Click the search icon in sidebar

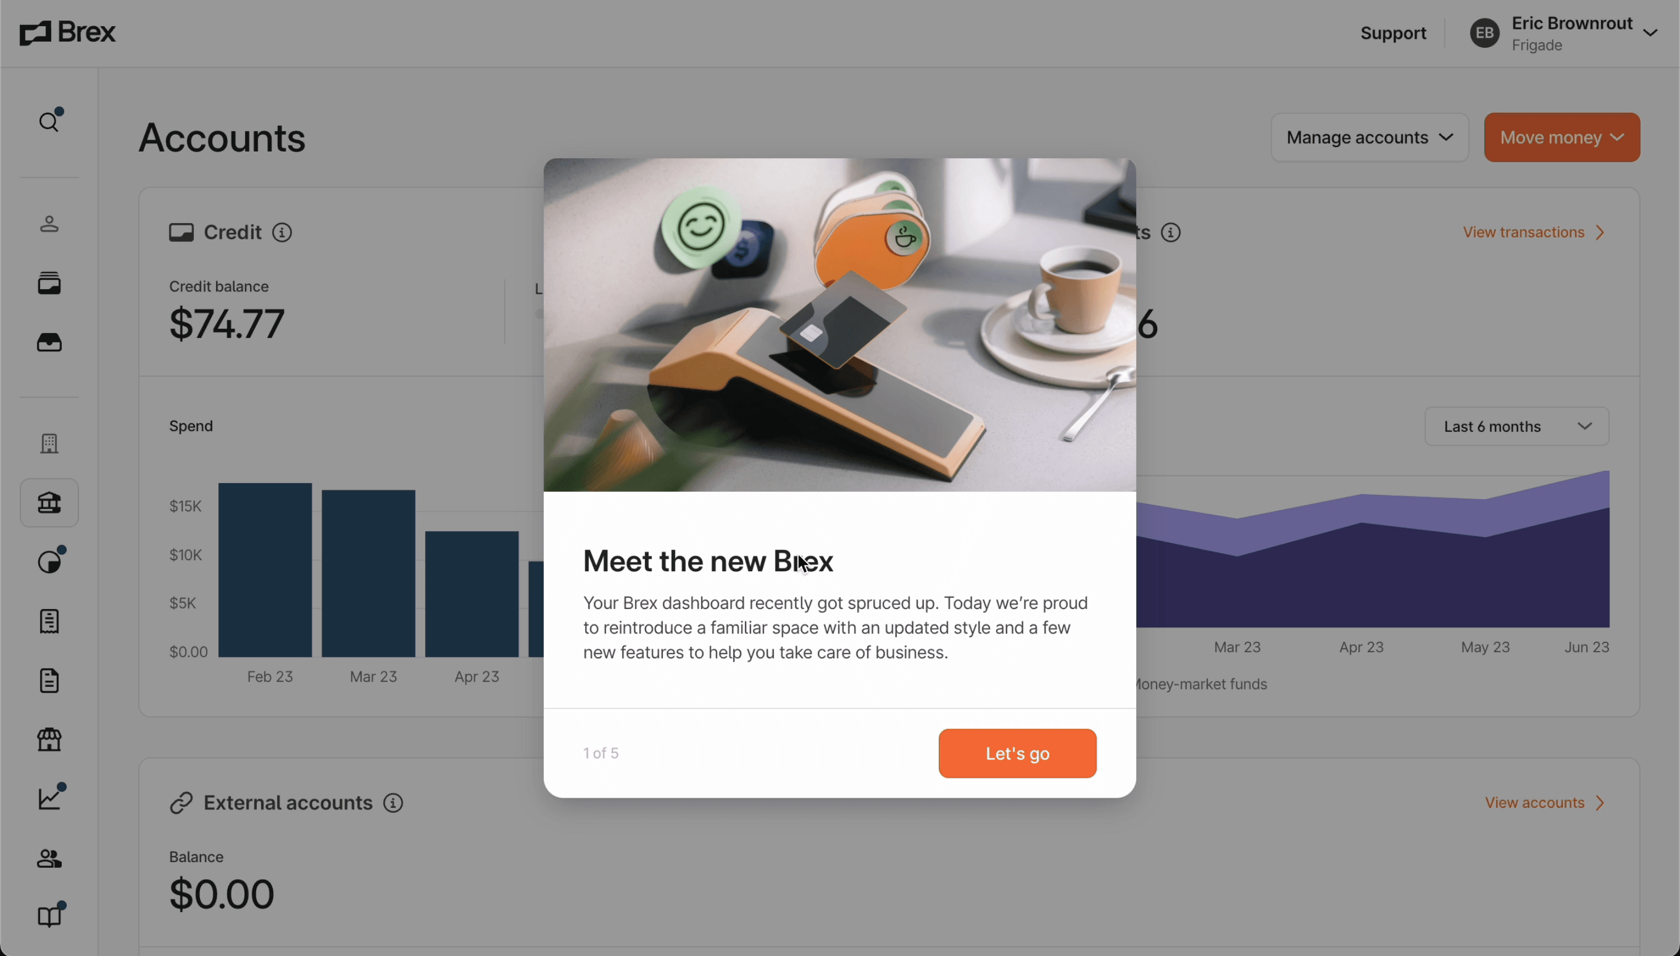[48, 121]
